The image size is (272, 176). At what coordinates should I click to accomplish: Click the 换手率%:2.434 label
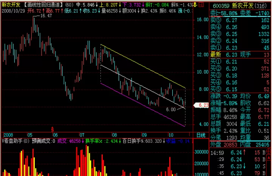(102, 141)
